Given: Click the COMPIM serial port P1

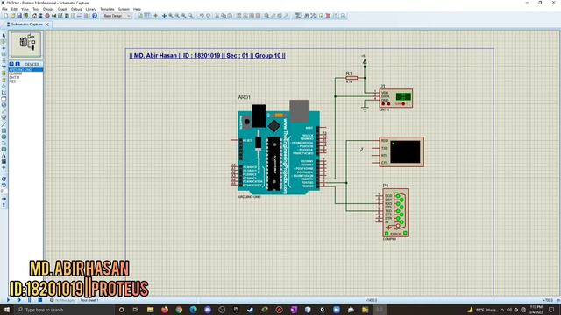Looking at the screenshot, I should (395, 213).
